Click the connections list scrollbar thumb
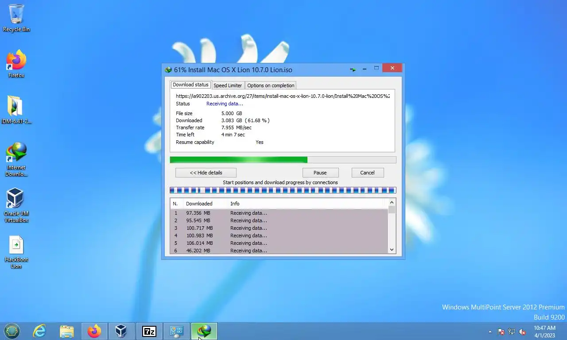567x340 pixels. tap(392, 210)
